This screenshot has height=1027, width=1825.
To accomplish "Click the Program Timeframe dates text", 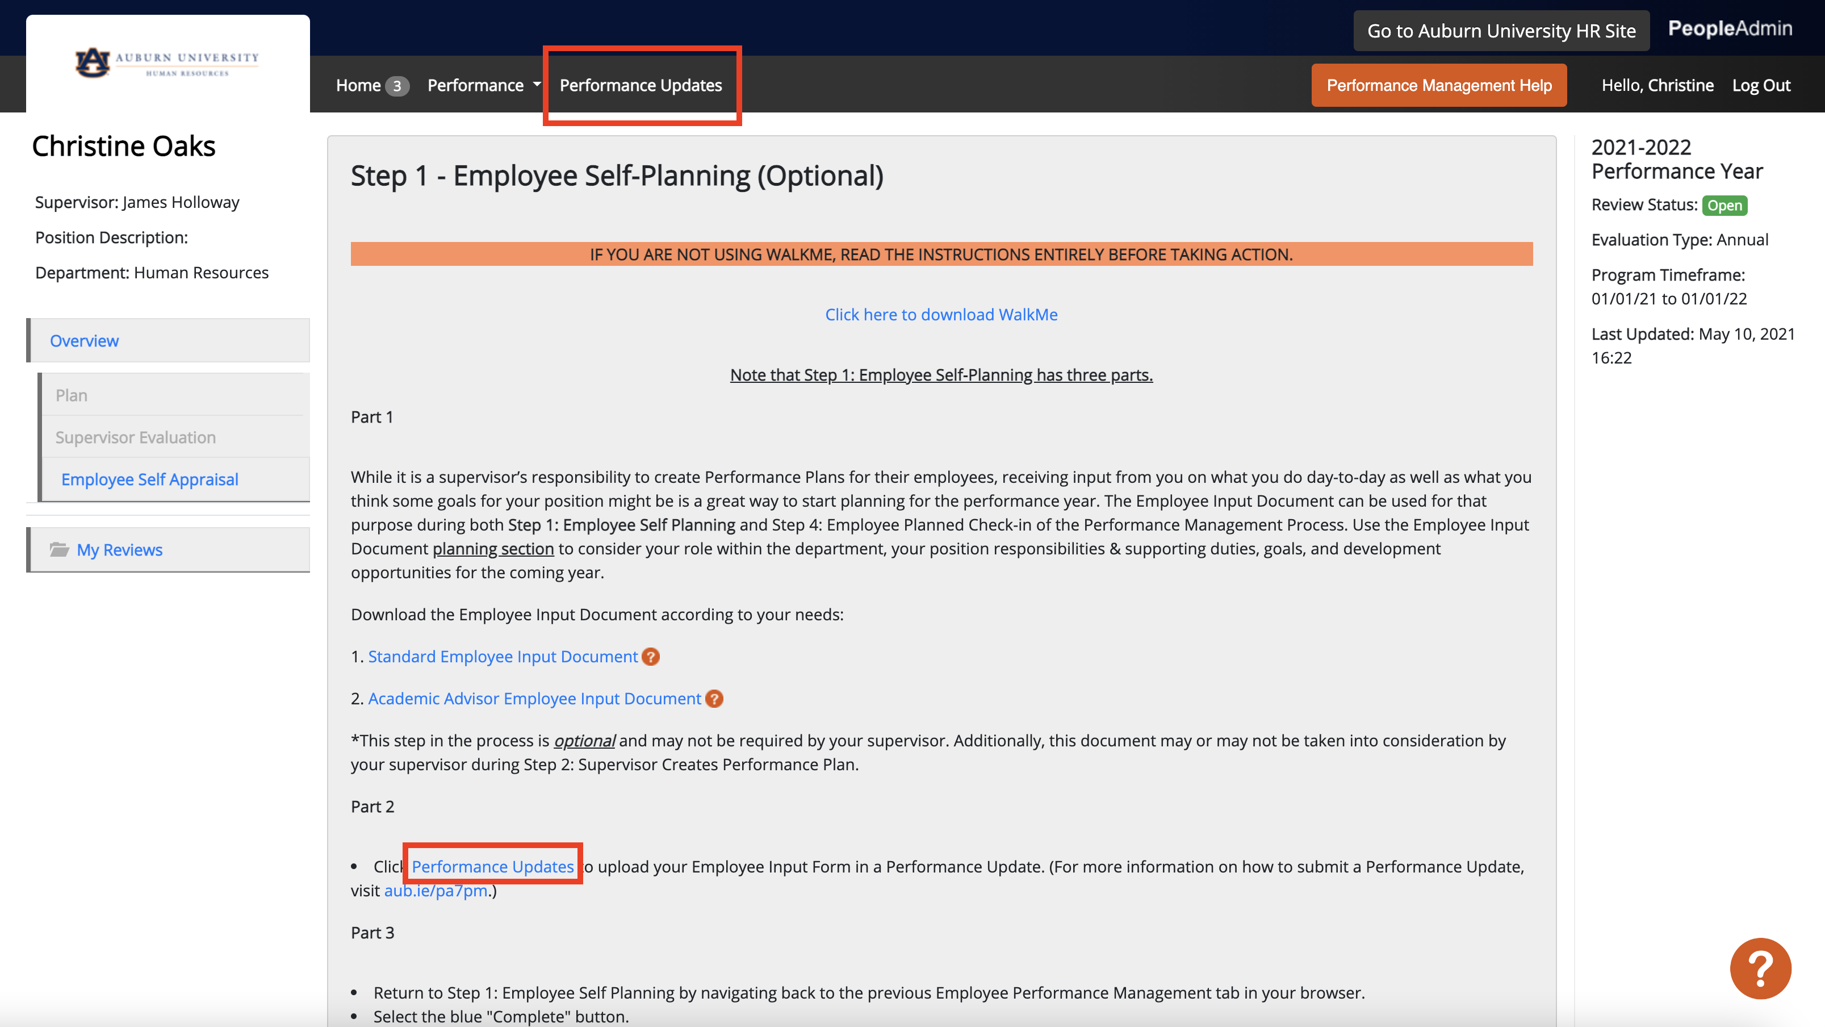I will pos(1669,298).
